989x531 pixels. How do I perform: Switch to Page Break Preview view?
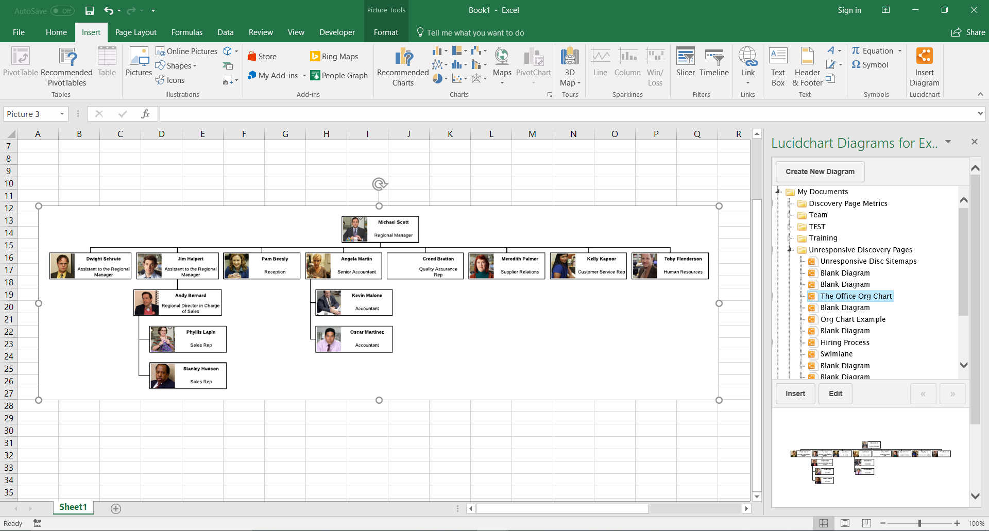[866, 523]
